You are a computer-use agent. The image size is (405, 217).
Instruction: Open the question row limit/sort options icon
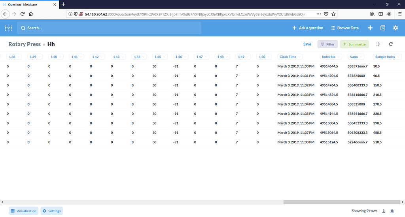(x=379, y=44)
